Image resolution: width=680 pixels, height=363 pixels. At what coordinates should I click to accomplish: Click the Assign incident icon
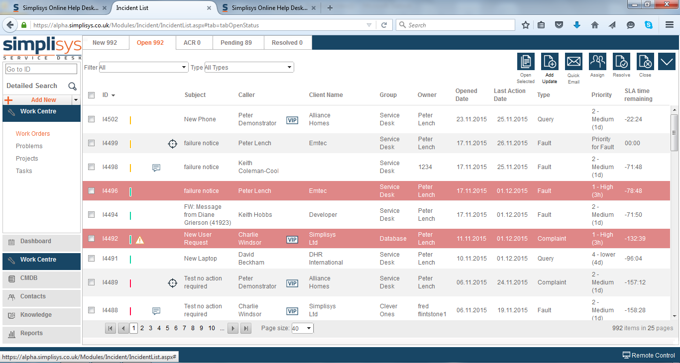click(x=597, y=62)
